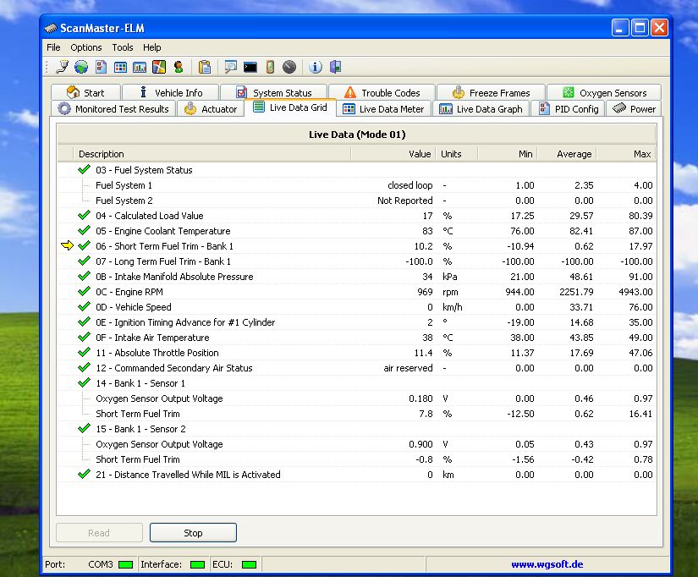
Task: Click the Stop button
Action: (193, 532)
